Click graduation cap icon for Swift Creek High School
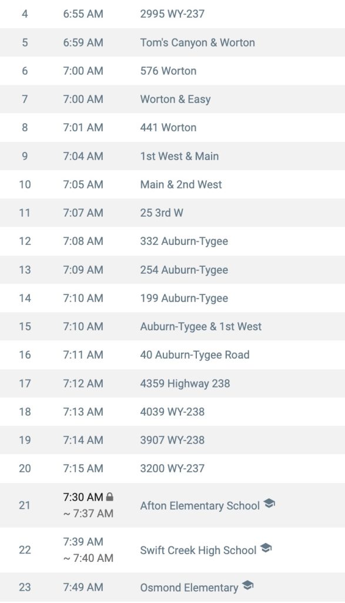 click(266, 548)
